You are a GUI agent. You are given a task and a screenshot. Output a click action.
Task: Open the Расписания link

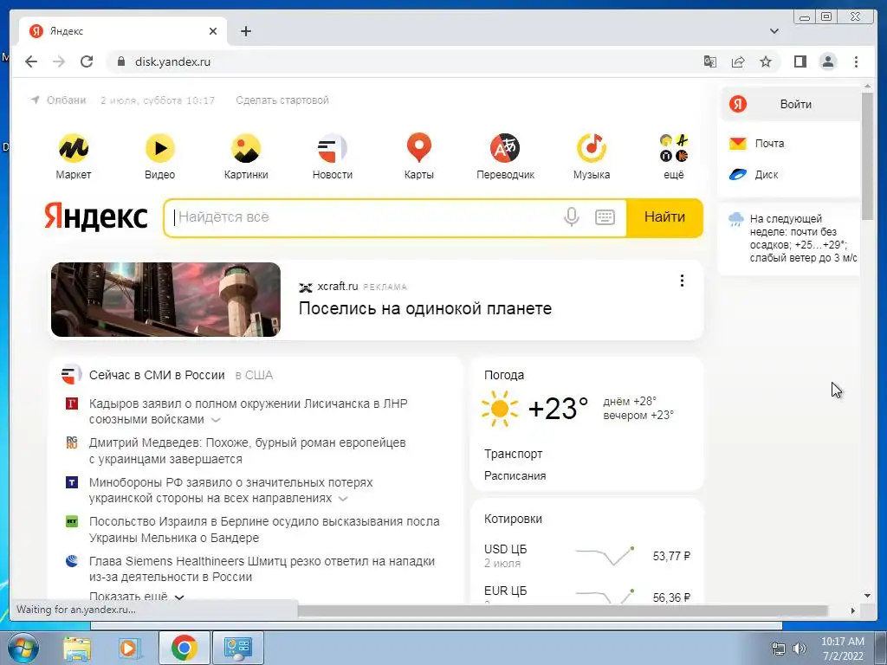pyautogui.click(x=515, y=475)
